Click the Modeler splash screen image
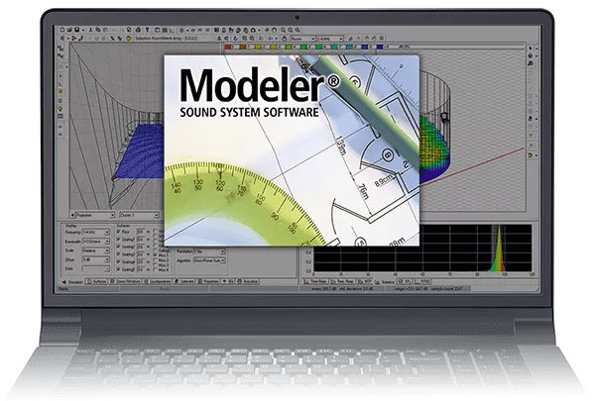This screenshot has height=401, width=595. (293, 149)
